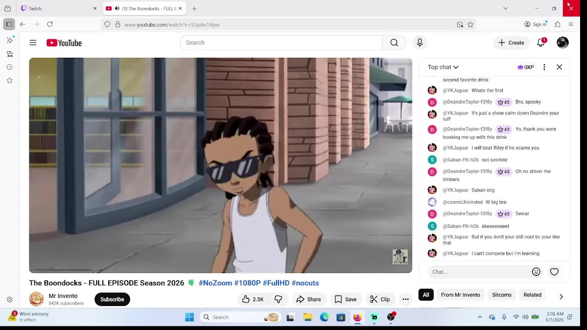Screen dimensions: 587x330
Task: Toggle Firefox sidebar panel button
Action: pos(9,24)
